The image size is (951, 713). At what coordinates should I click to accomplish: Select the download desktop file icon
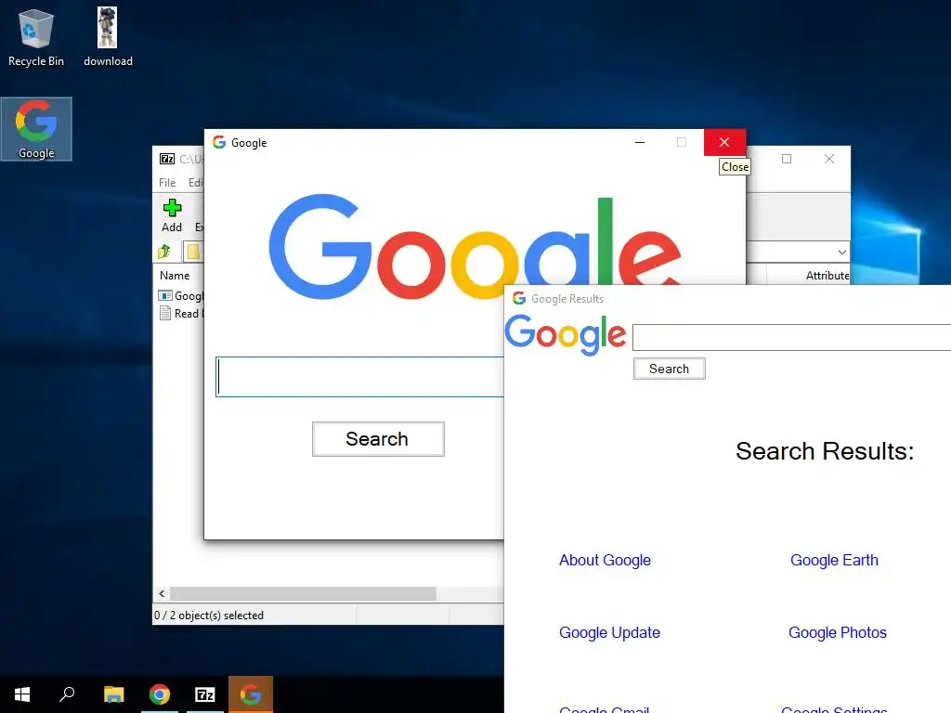pyautogui.click(x=108, y=37)
